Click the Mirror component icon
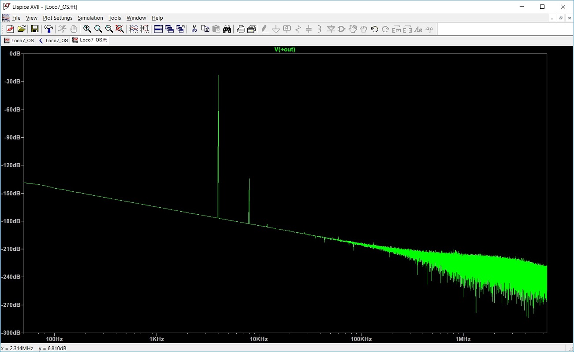574x352 pixels. coord(407,29)
